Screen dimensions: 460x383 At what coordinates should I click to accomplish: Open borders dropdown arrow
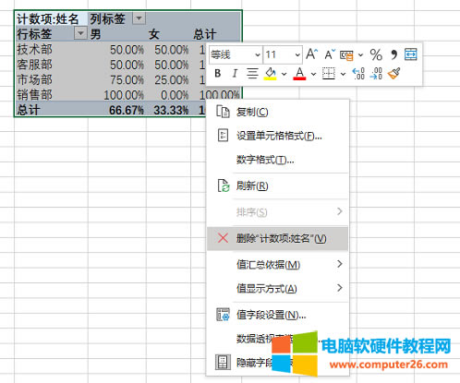click(x=343, y=74)
